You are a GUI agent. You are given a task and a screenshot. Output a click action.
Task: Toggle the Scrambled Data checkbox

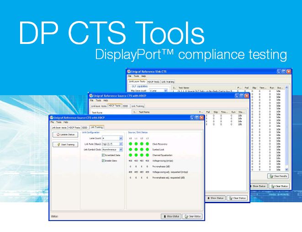tap(103, 155)
